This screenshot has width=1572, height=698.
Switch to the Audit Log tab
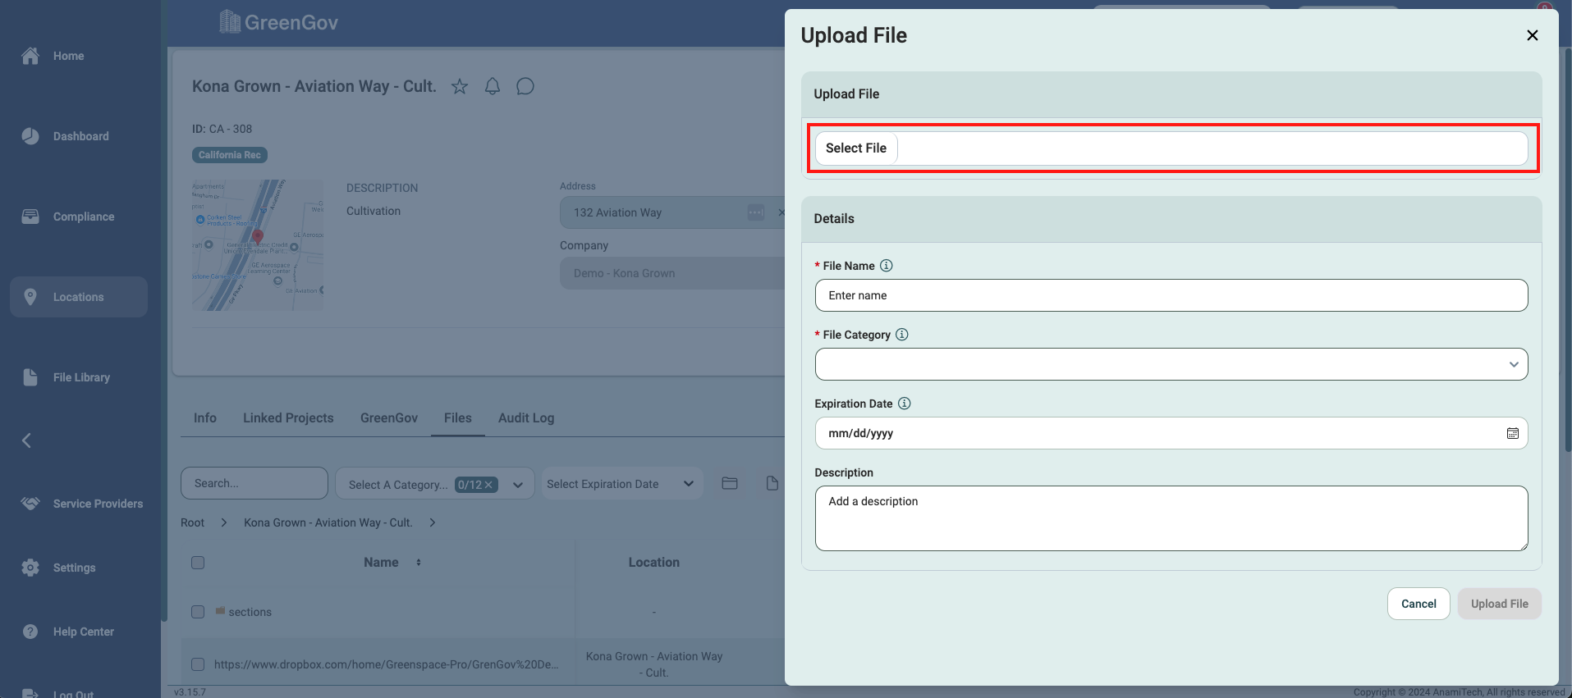tap(526, 418)
